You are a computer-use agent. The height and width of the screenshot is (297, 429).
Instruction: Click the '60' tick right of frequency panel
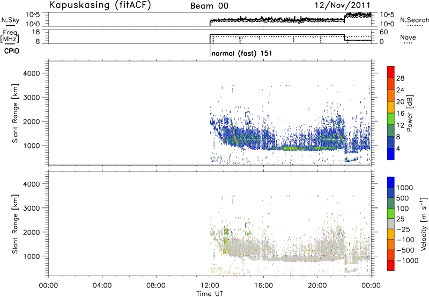pyautogui.click(x=384, y=32)
